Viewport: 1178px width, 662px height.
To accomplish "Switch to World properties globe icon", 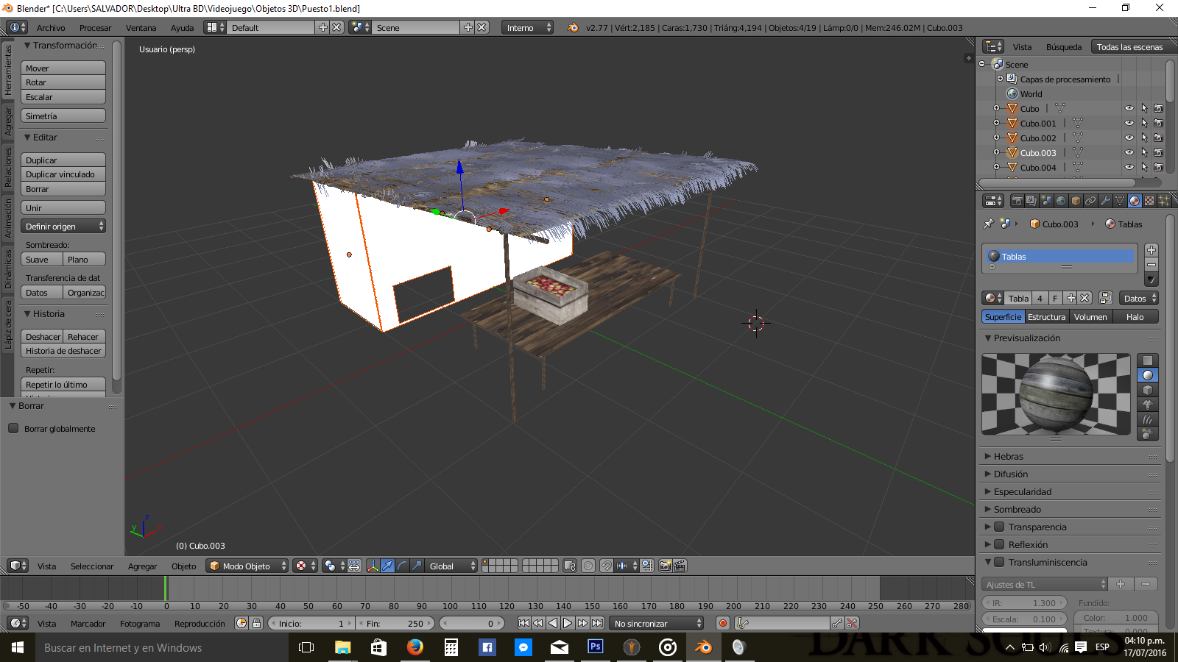I will click(1061, 201).
